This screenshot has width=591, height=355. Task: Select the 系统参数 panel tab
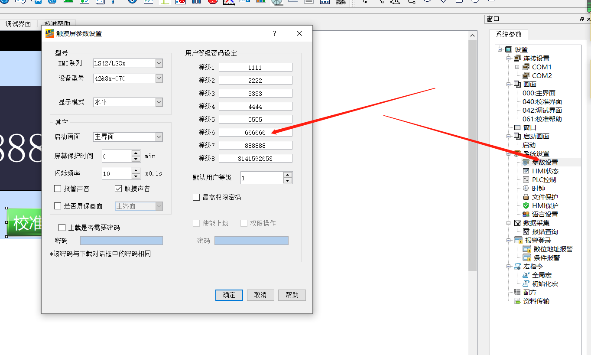pos(509,35)
